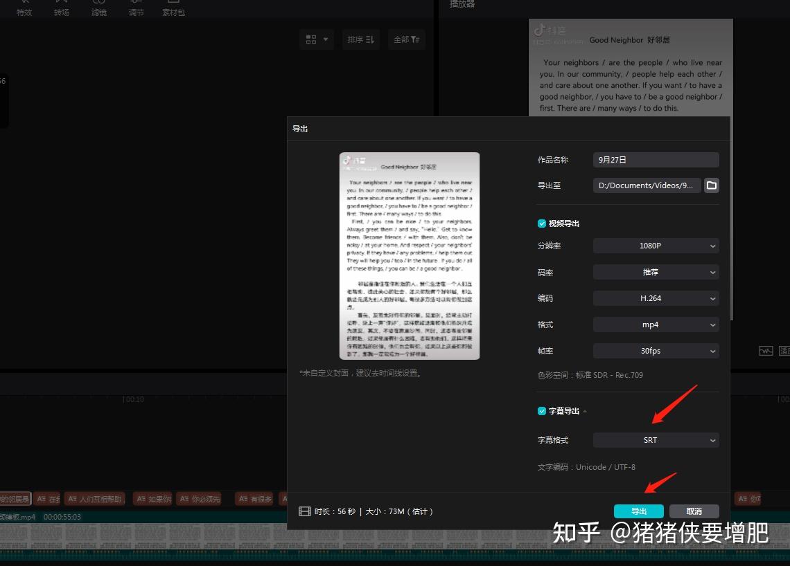
Task: Click the 作品名称 input field
Action: tap(656, 160)
